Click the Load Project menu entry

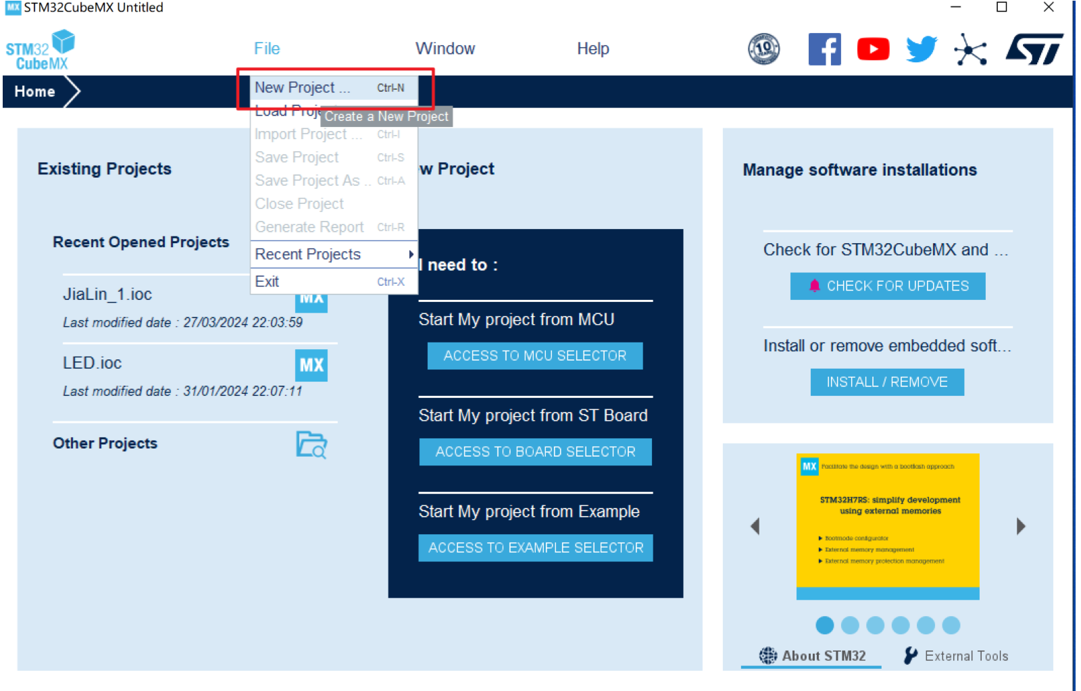pos(285,110)
